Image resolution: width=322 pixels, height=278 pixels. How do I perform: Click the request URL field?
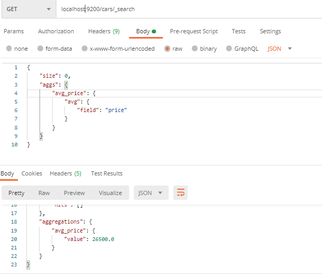189,9
